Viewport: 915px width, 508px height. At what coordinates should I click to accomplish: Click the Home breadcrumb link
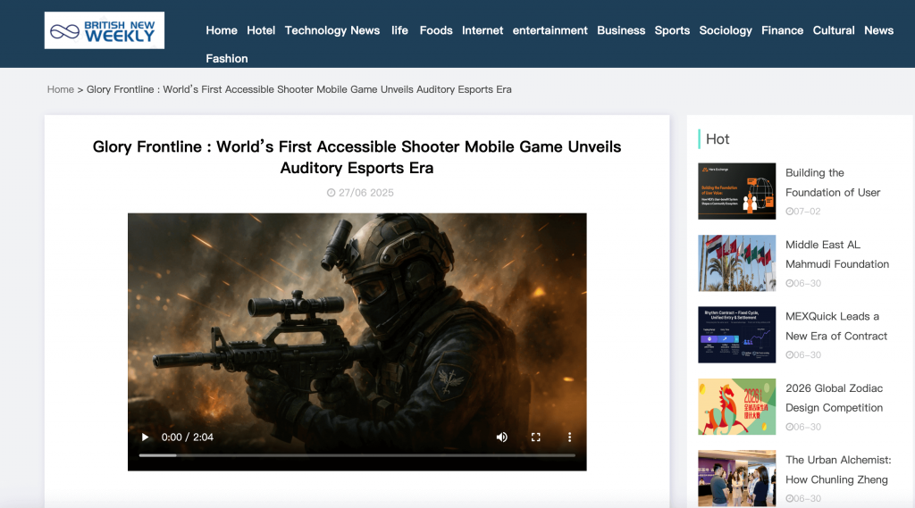[x=61, y=89]
